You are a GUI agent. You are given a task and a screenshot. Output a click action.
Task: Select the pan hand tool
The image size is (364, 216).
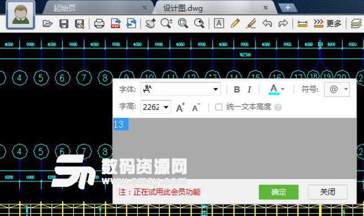[x=151, y=24]
